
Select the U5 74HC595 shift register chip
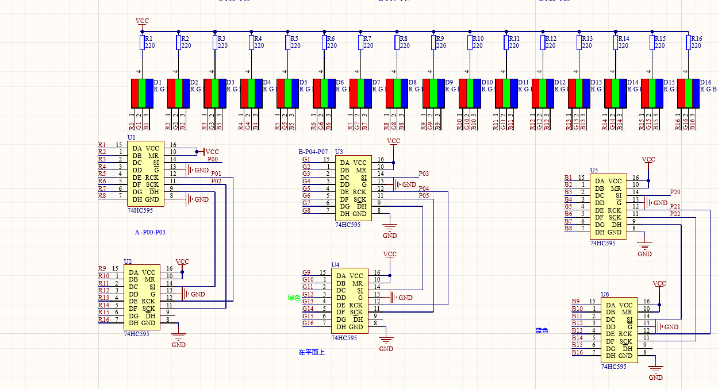[608, 207]
